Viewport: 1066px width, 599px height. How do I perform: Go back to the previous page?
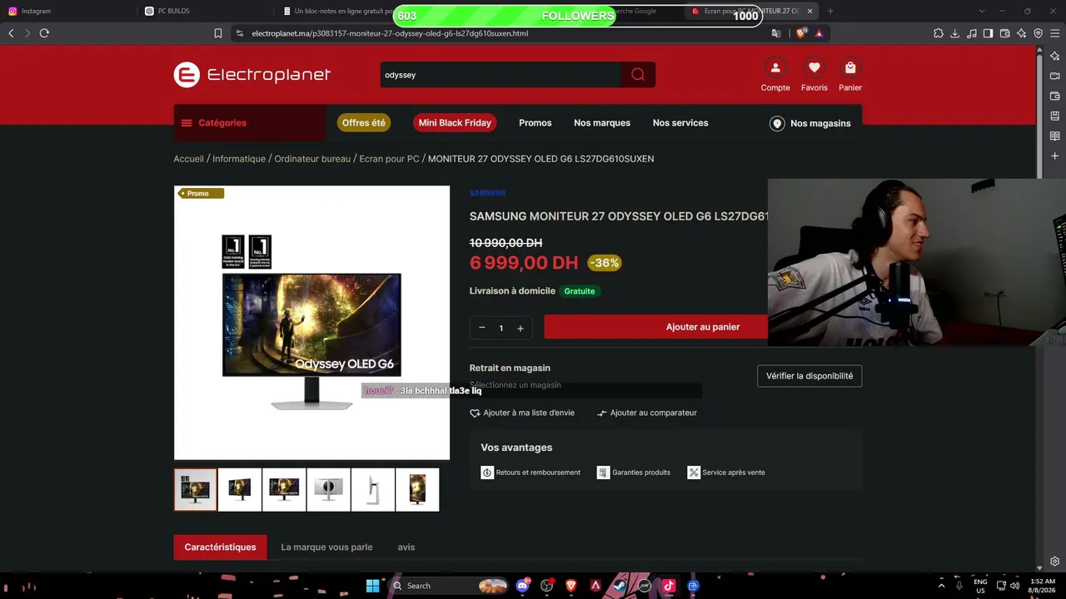click(11, 33)
